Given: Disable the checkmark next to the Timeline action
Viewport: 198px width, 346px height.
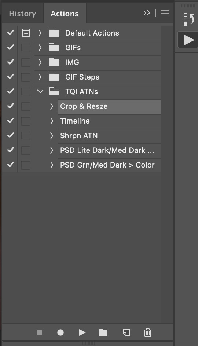Looking at the screenshot, I should 10,121.
